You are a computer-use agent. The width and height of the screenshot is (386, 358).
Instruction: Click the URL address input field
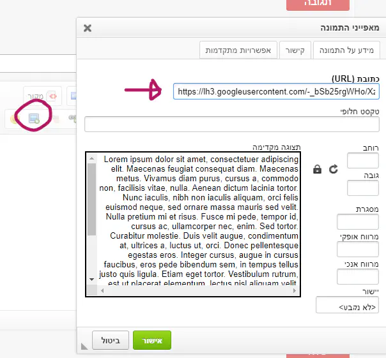(276, 91)
